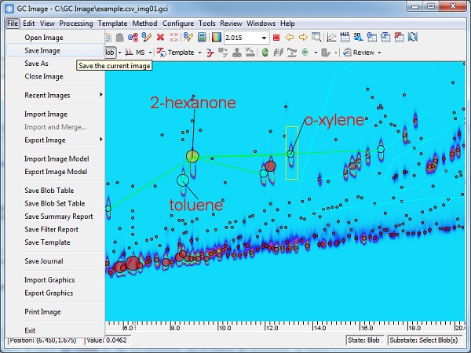Click the 'State: Blob' status field

[365, 340]
